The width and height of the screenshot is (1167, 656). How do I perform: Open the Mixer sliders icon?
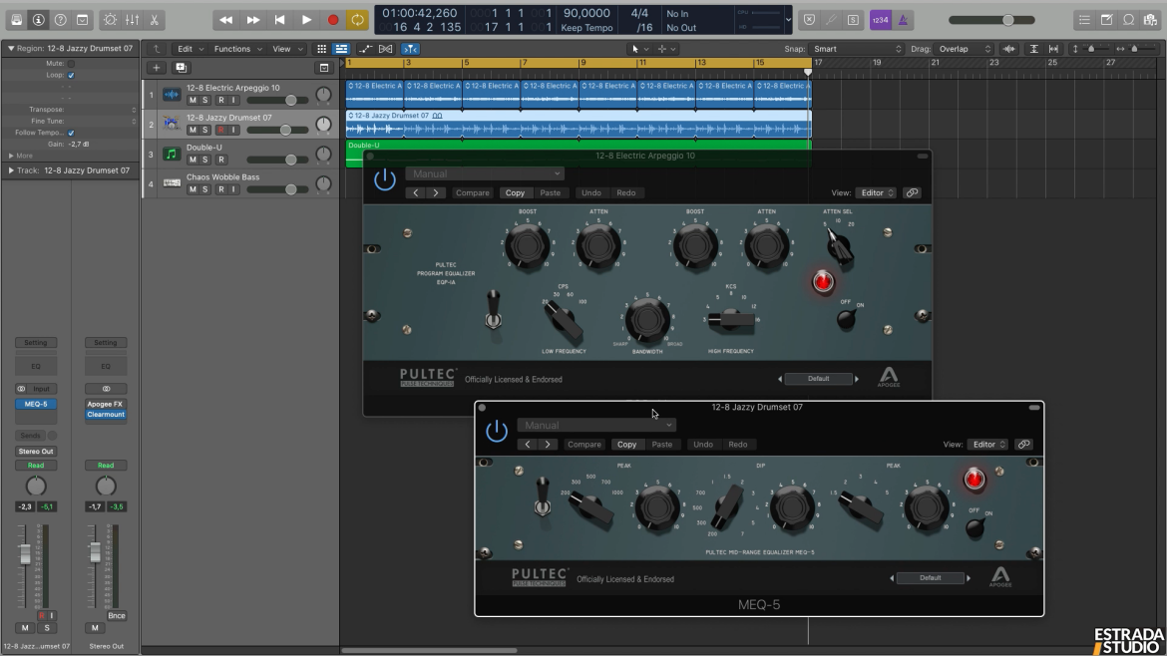click(132, 20)
